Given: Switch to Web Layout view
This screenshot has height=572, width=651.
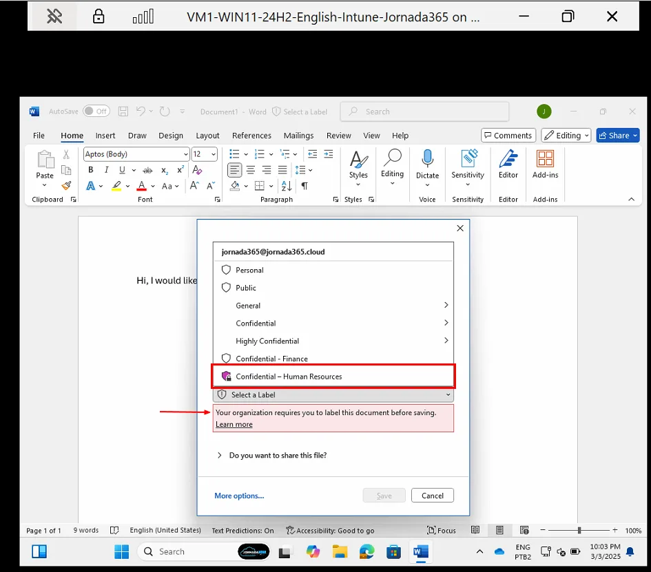Looking at the screenshot, I should tap(524, 530).
